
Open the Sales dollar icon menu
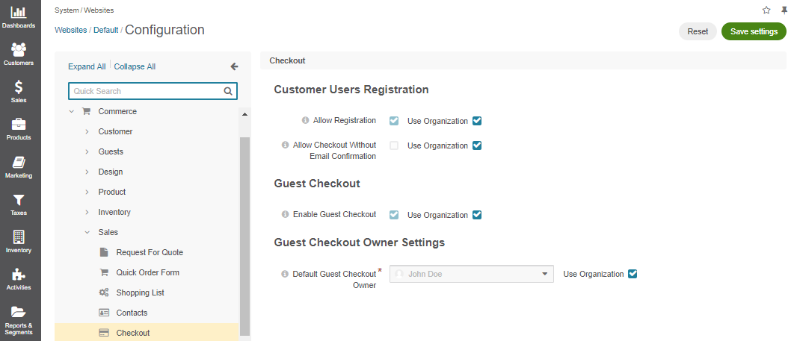point(18,92)
